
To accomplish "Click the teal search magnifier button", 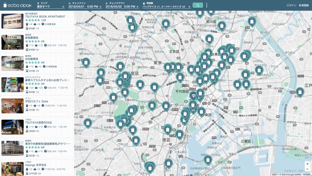I will pyautogui.click(x=197, y=5).
